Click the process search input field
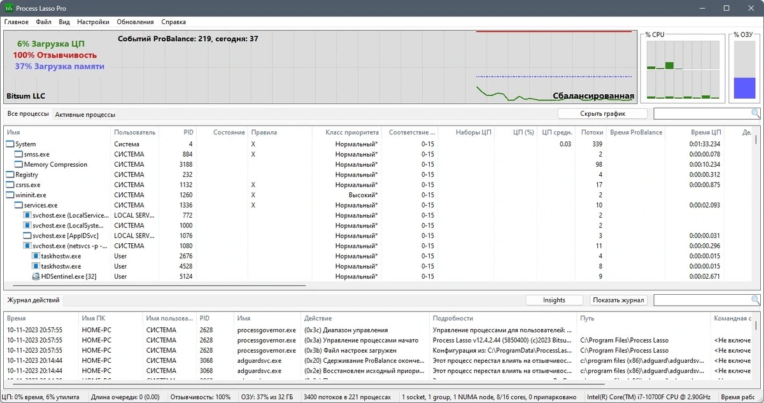 pyautogui.click(x=702, y=114)
